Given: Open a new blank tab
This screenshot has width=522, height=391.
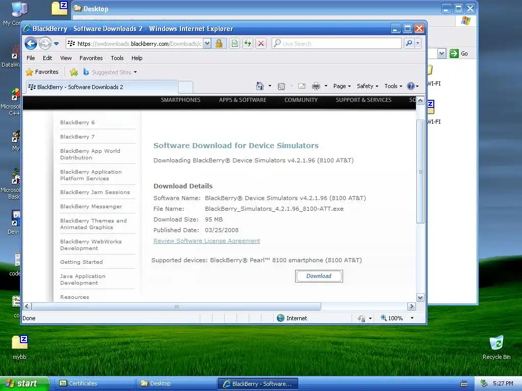Looking at the screenshot, I should pos(186,87).
